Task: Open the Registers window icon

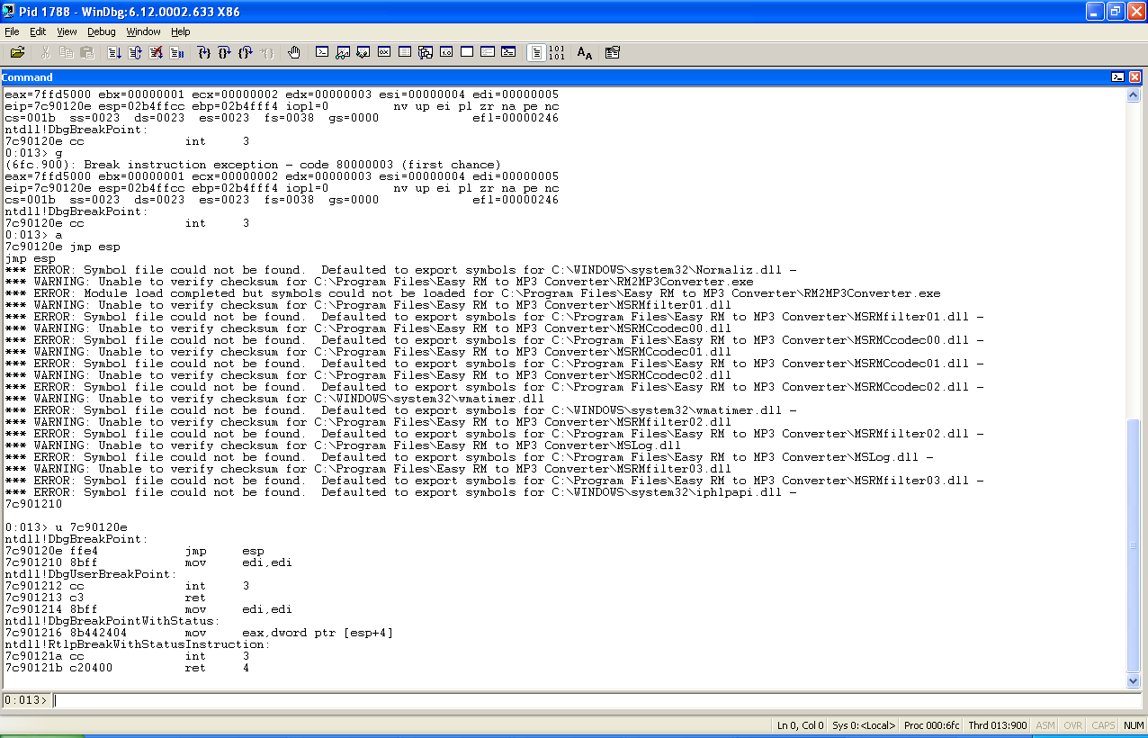Action: (384, 53)
